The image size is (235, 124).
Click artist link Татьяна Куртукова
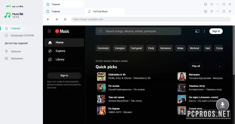click(x=200, y=78)
